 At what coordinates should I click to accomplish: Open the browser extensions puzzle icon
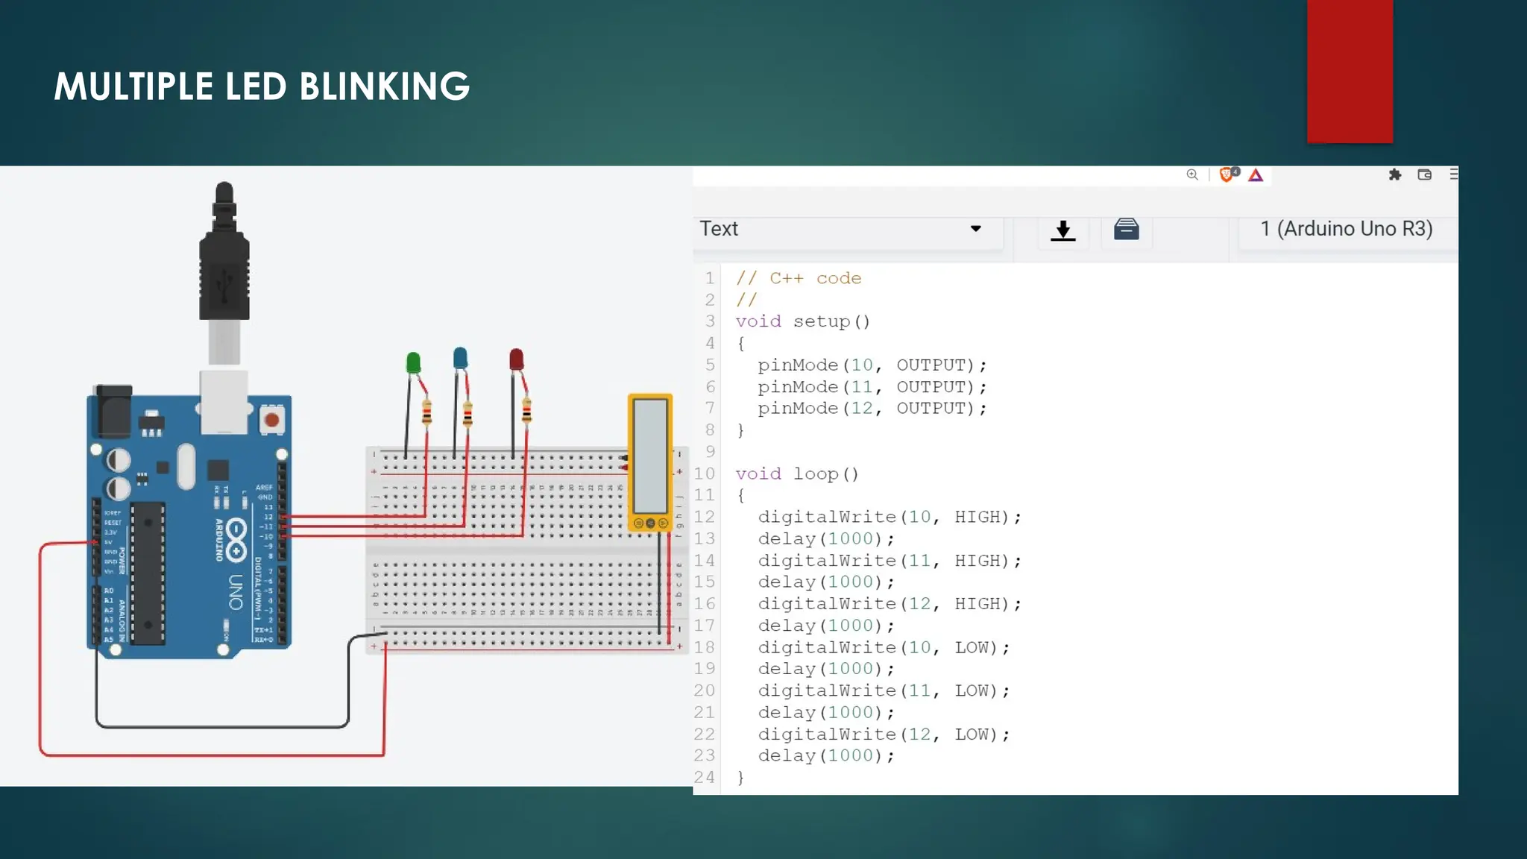[x=1395, y=174]
